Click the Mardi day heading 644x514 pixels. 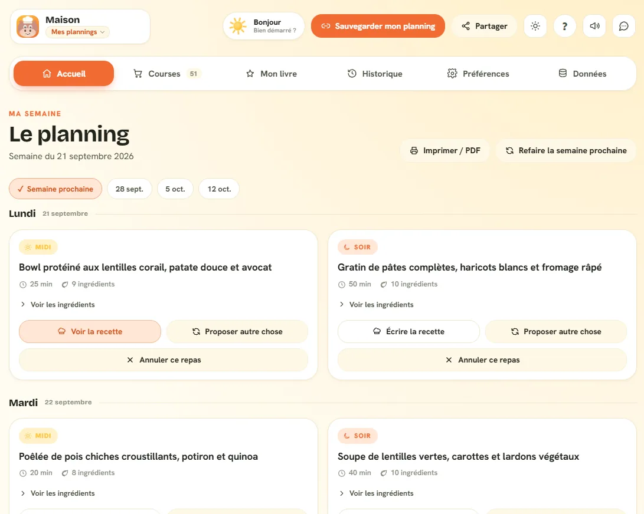(24, 403)
